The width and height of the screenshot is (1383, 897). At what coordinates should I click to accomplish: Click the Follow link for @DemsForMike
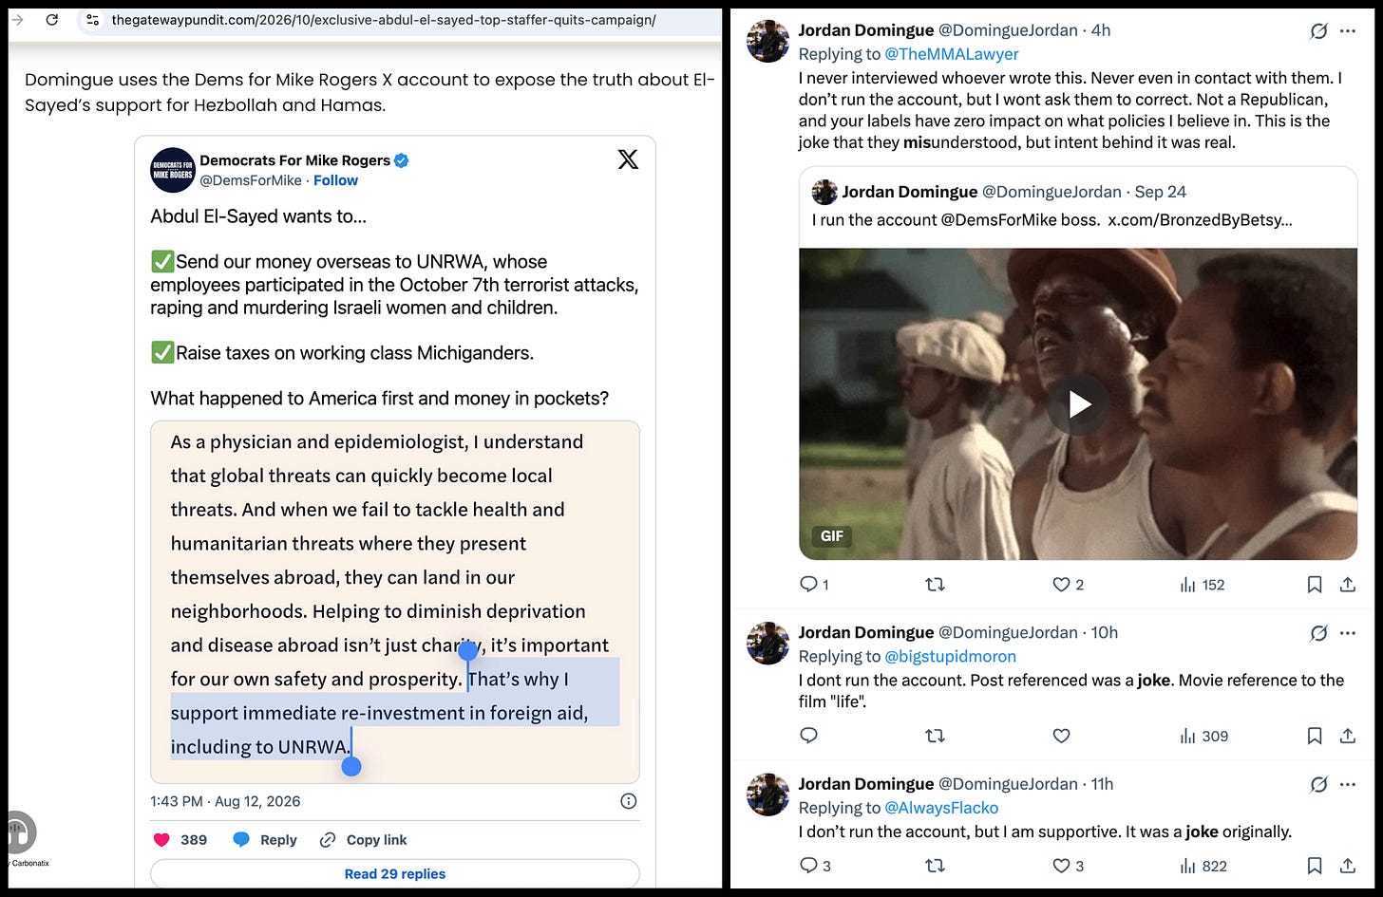[336, 180]
